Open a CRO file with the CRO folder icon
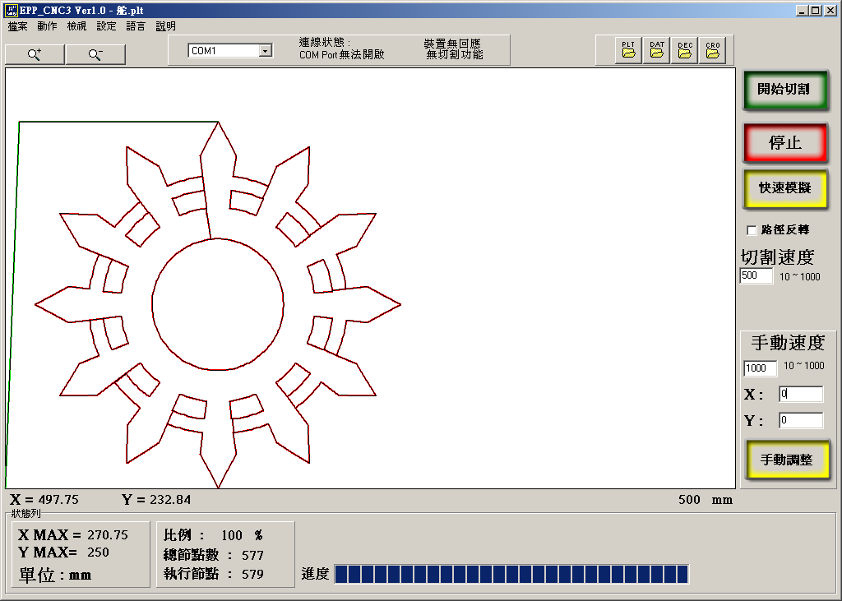This screenshot has width=842, height=601. 713,50
